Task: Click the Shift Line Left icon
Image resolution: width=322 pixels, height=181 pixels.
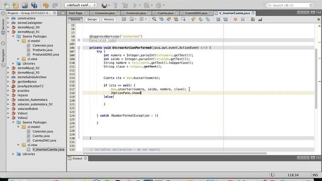Action: click(218, 19)
